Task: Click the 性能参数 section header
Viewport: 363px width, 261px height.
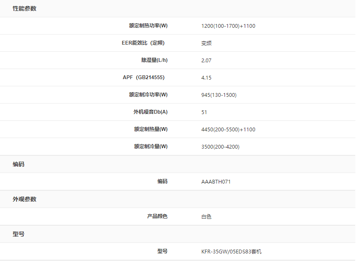Action: pyautogui.click(x=24, y=8)
